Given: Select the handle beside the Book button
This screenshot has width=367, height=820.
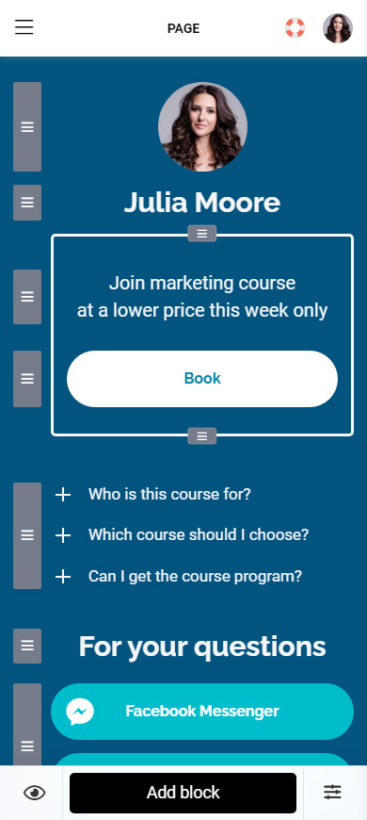Looking at the screenshot, I should pos(27,379).
